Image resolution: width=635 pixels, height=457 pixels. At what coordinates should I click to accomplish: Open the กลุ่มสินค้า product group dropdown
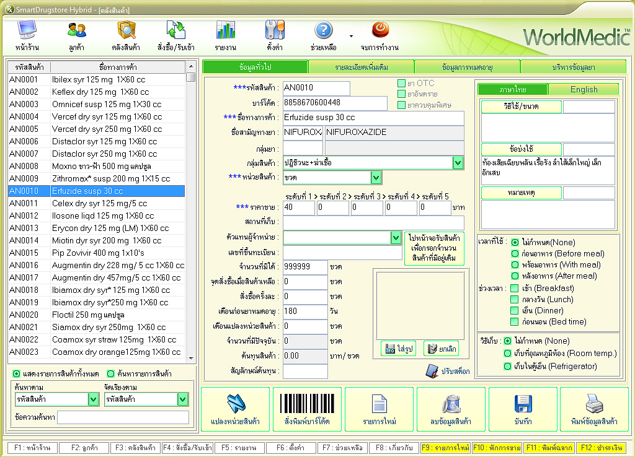[458, 163]
